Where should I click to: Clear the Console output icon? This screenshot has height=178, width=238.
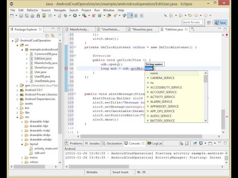pos(181,144)
